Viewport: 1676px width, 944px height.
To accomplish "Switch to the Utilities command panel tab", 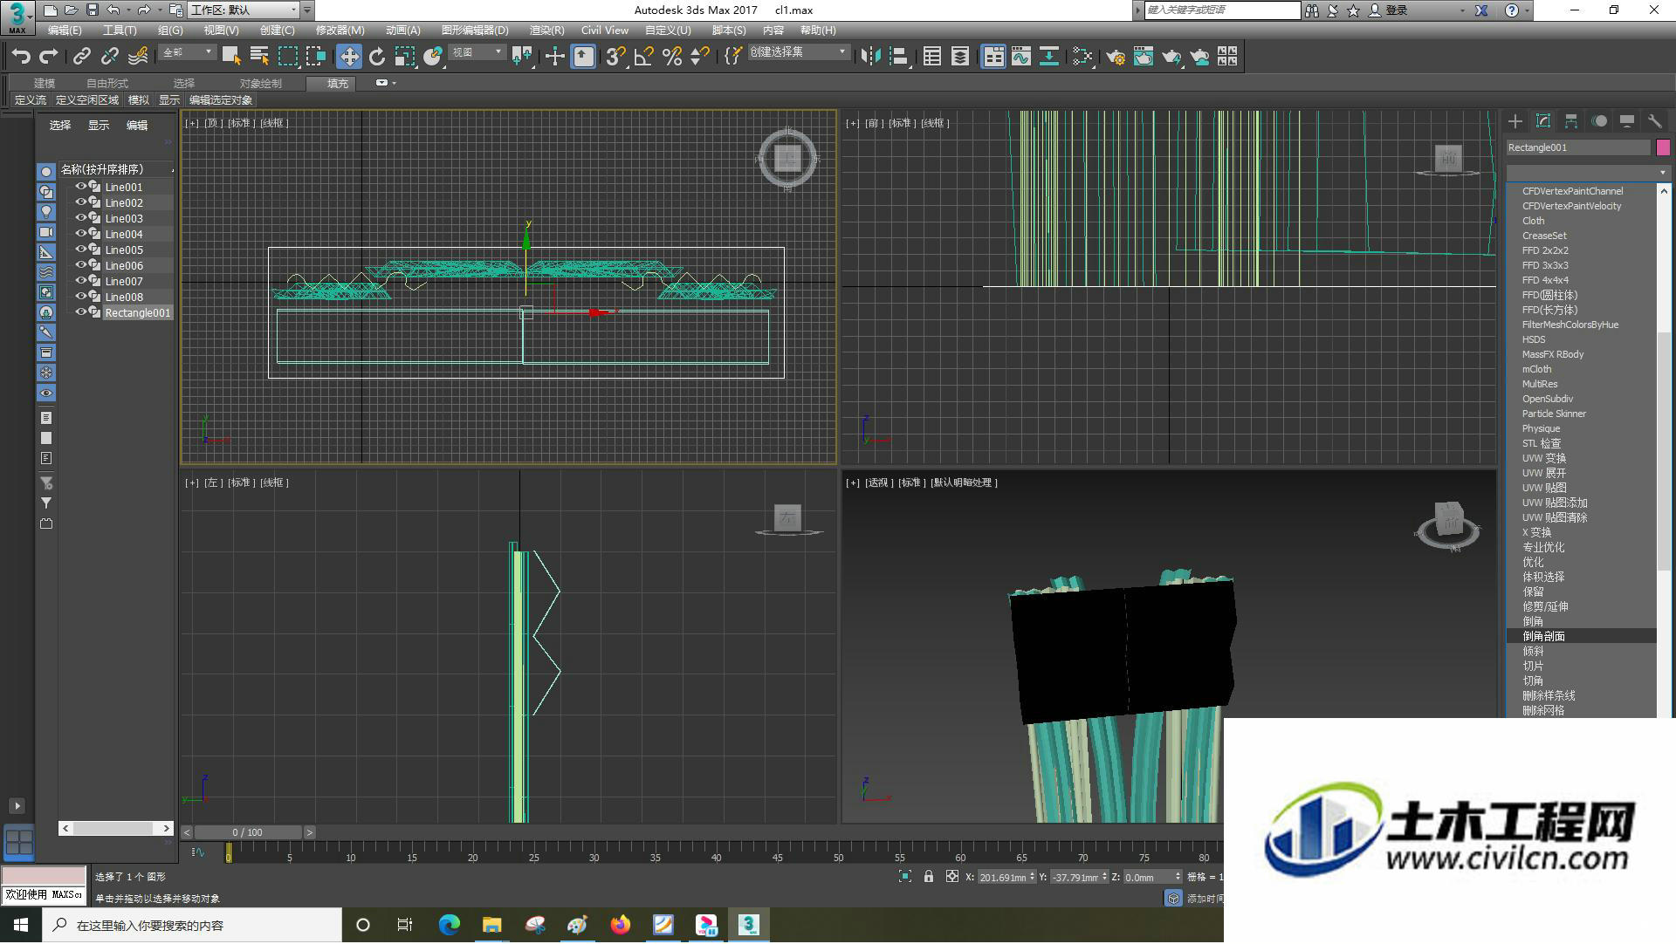I will point(1655,121).
